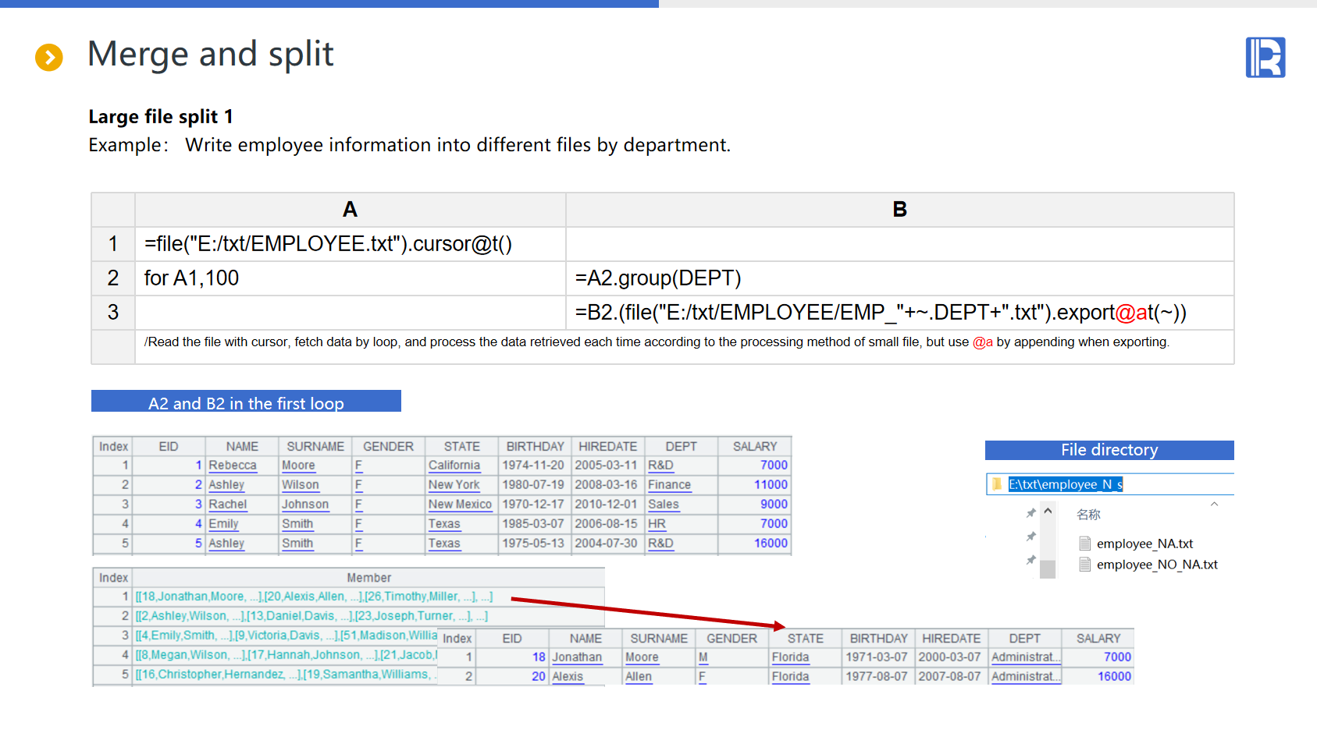Click the topmost pin icon in the sidebar

(1030, 513)
